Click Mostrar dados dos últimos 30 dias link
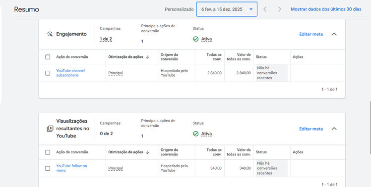This screenshot has height=187, width=371. click(326, 9)
